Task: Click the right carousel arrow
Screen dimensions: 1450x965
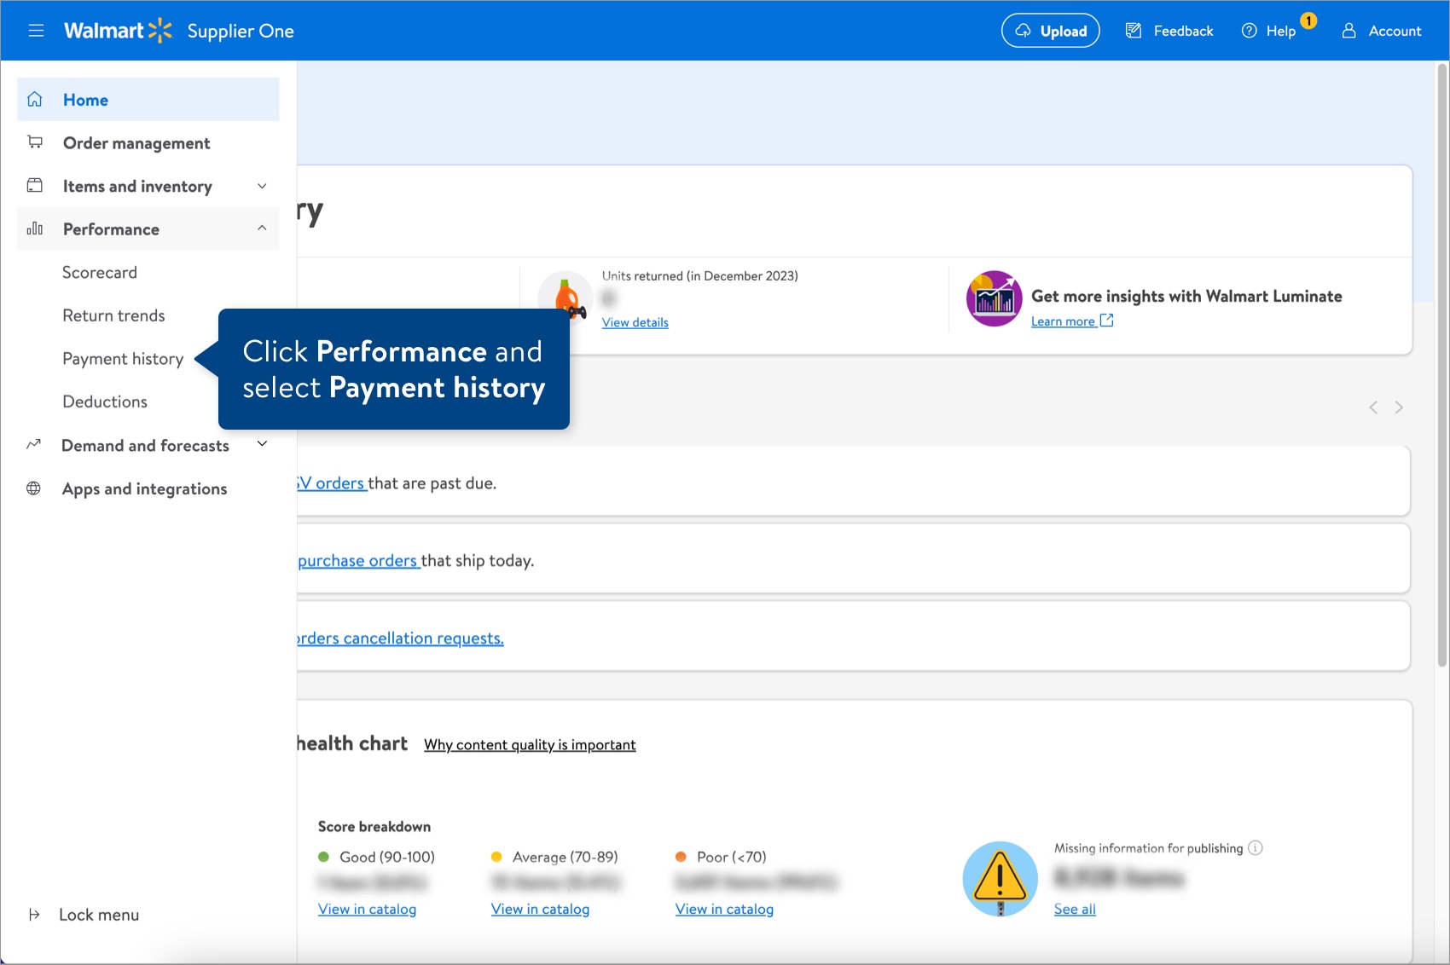Action: [1399, 407]
